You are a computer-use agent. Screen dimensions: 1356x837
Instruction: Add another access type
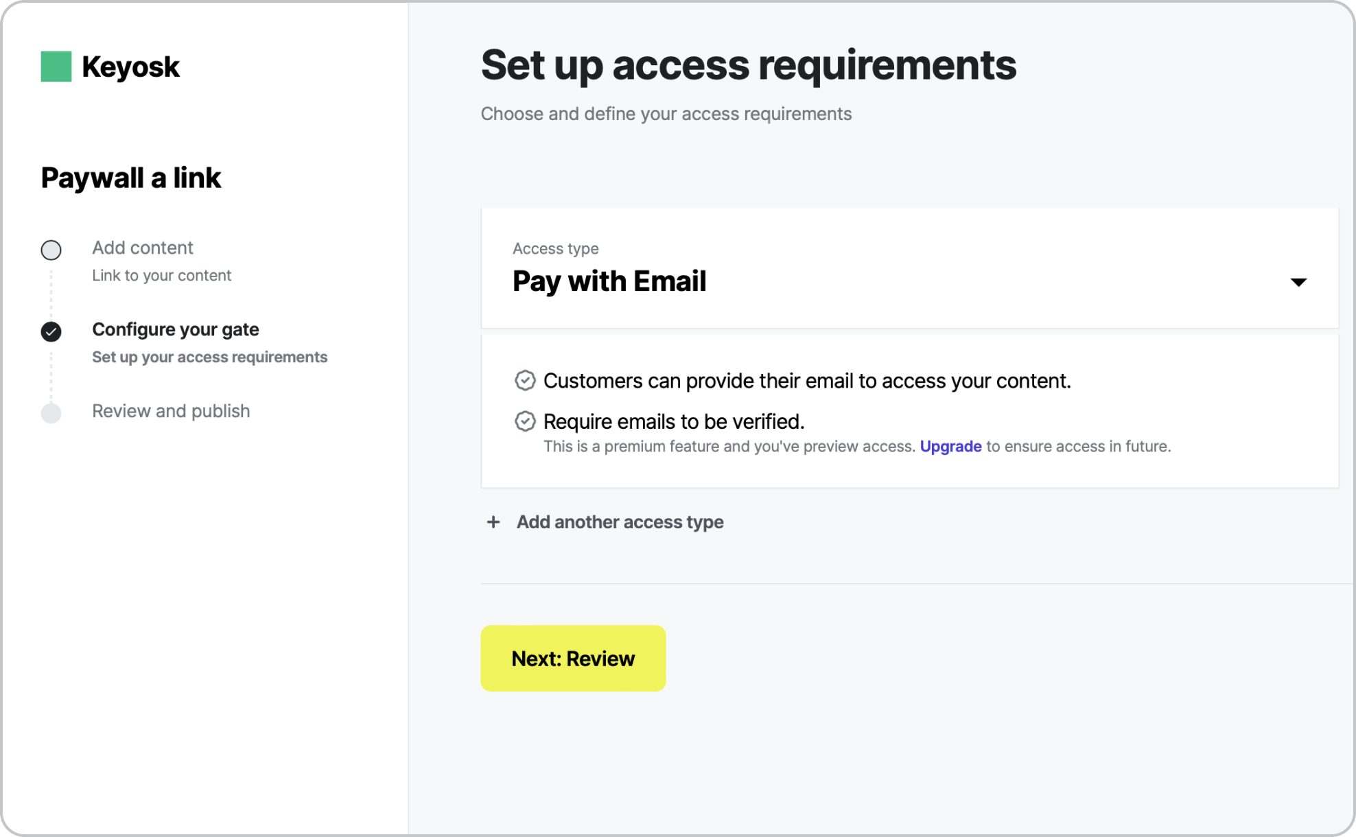click(x=620, y=522)
